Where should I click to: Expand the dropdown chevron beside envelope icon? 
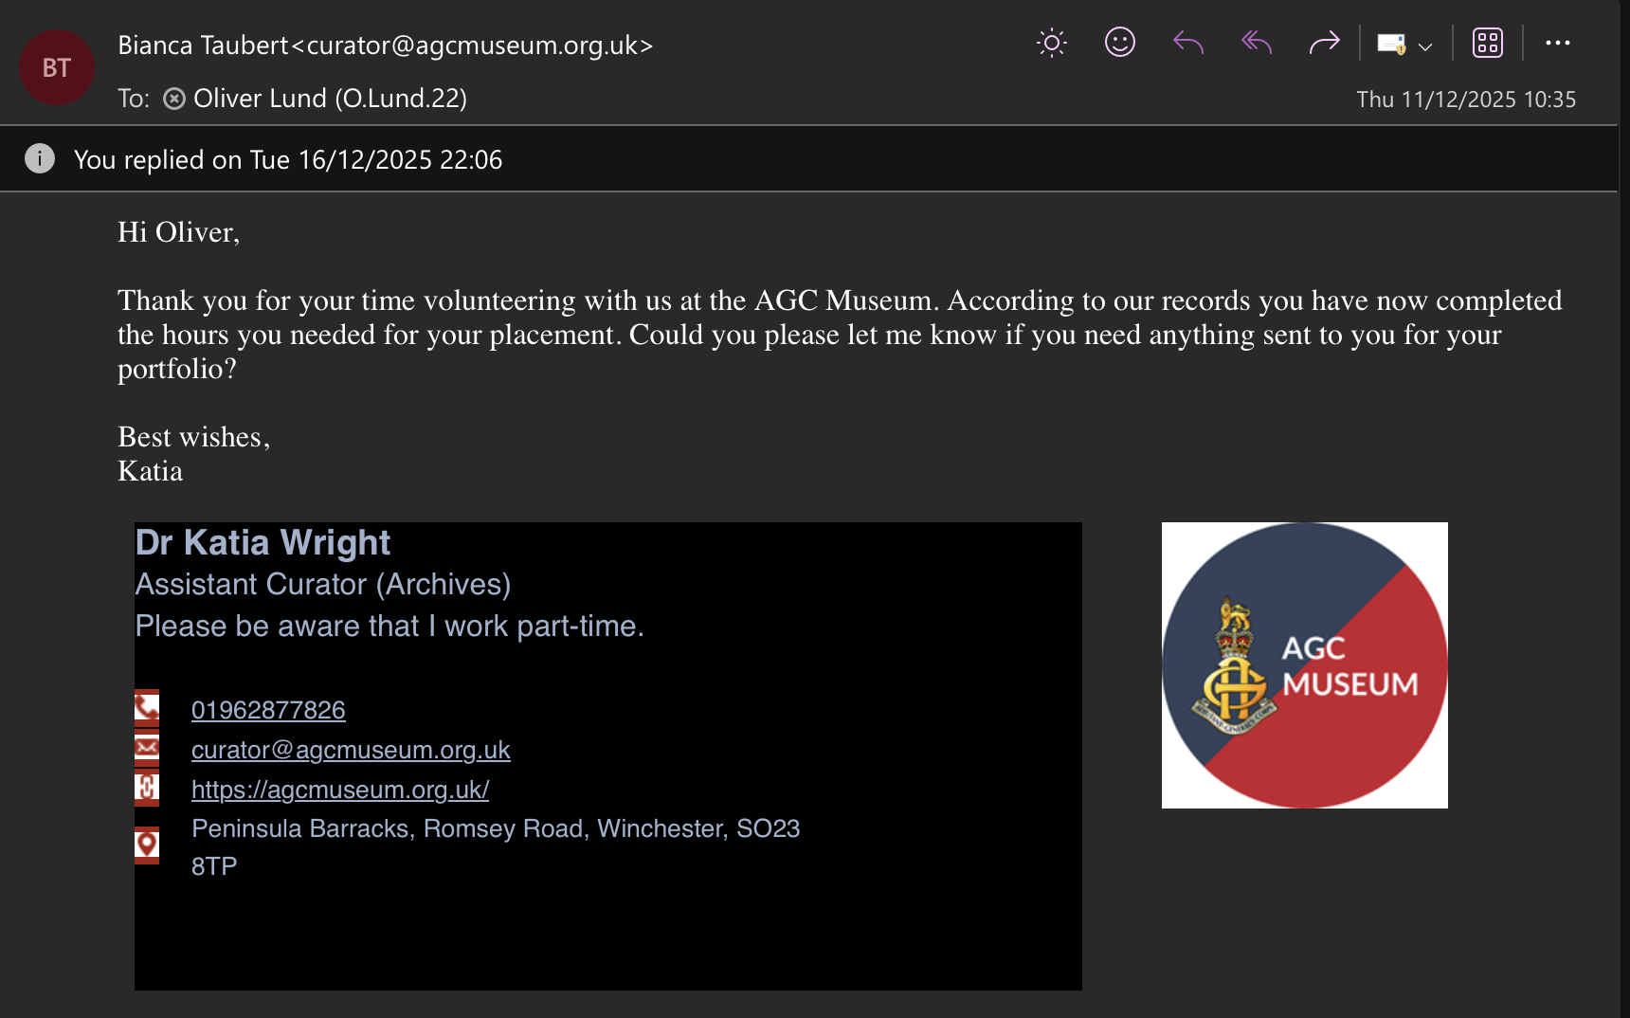coord(1424,45)
